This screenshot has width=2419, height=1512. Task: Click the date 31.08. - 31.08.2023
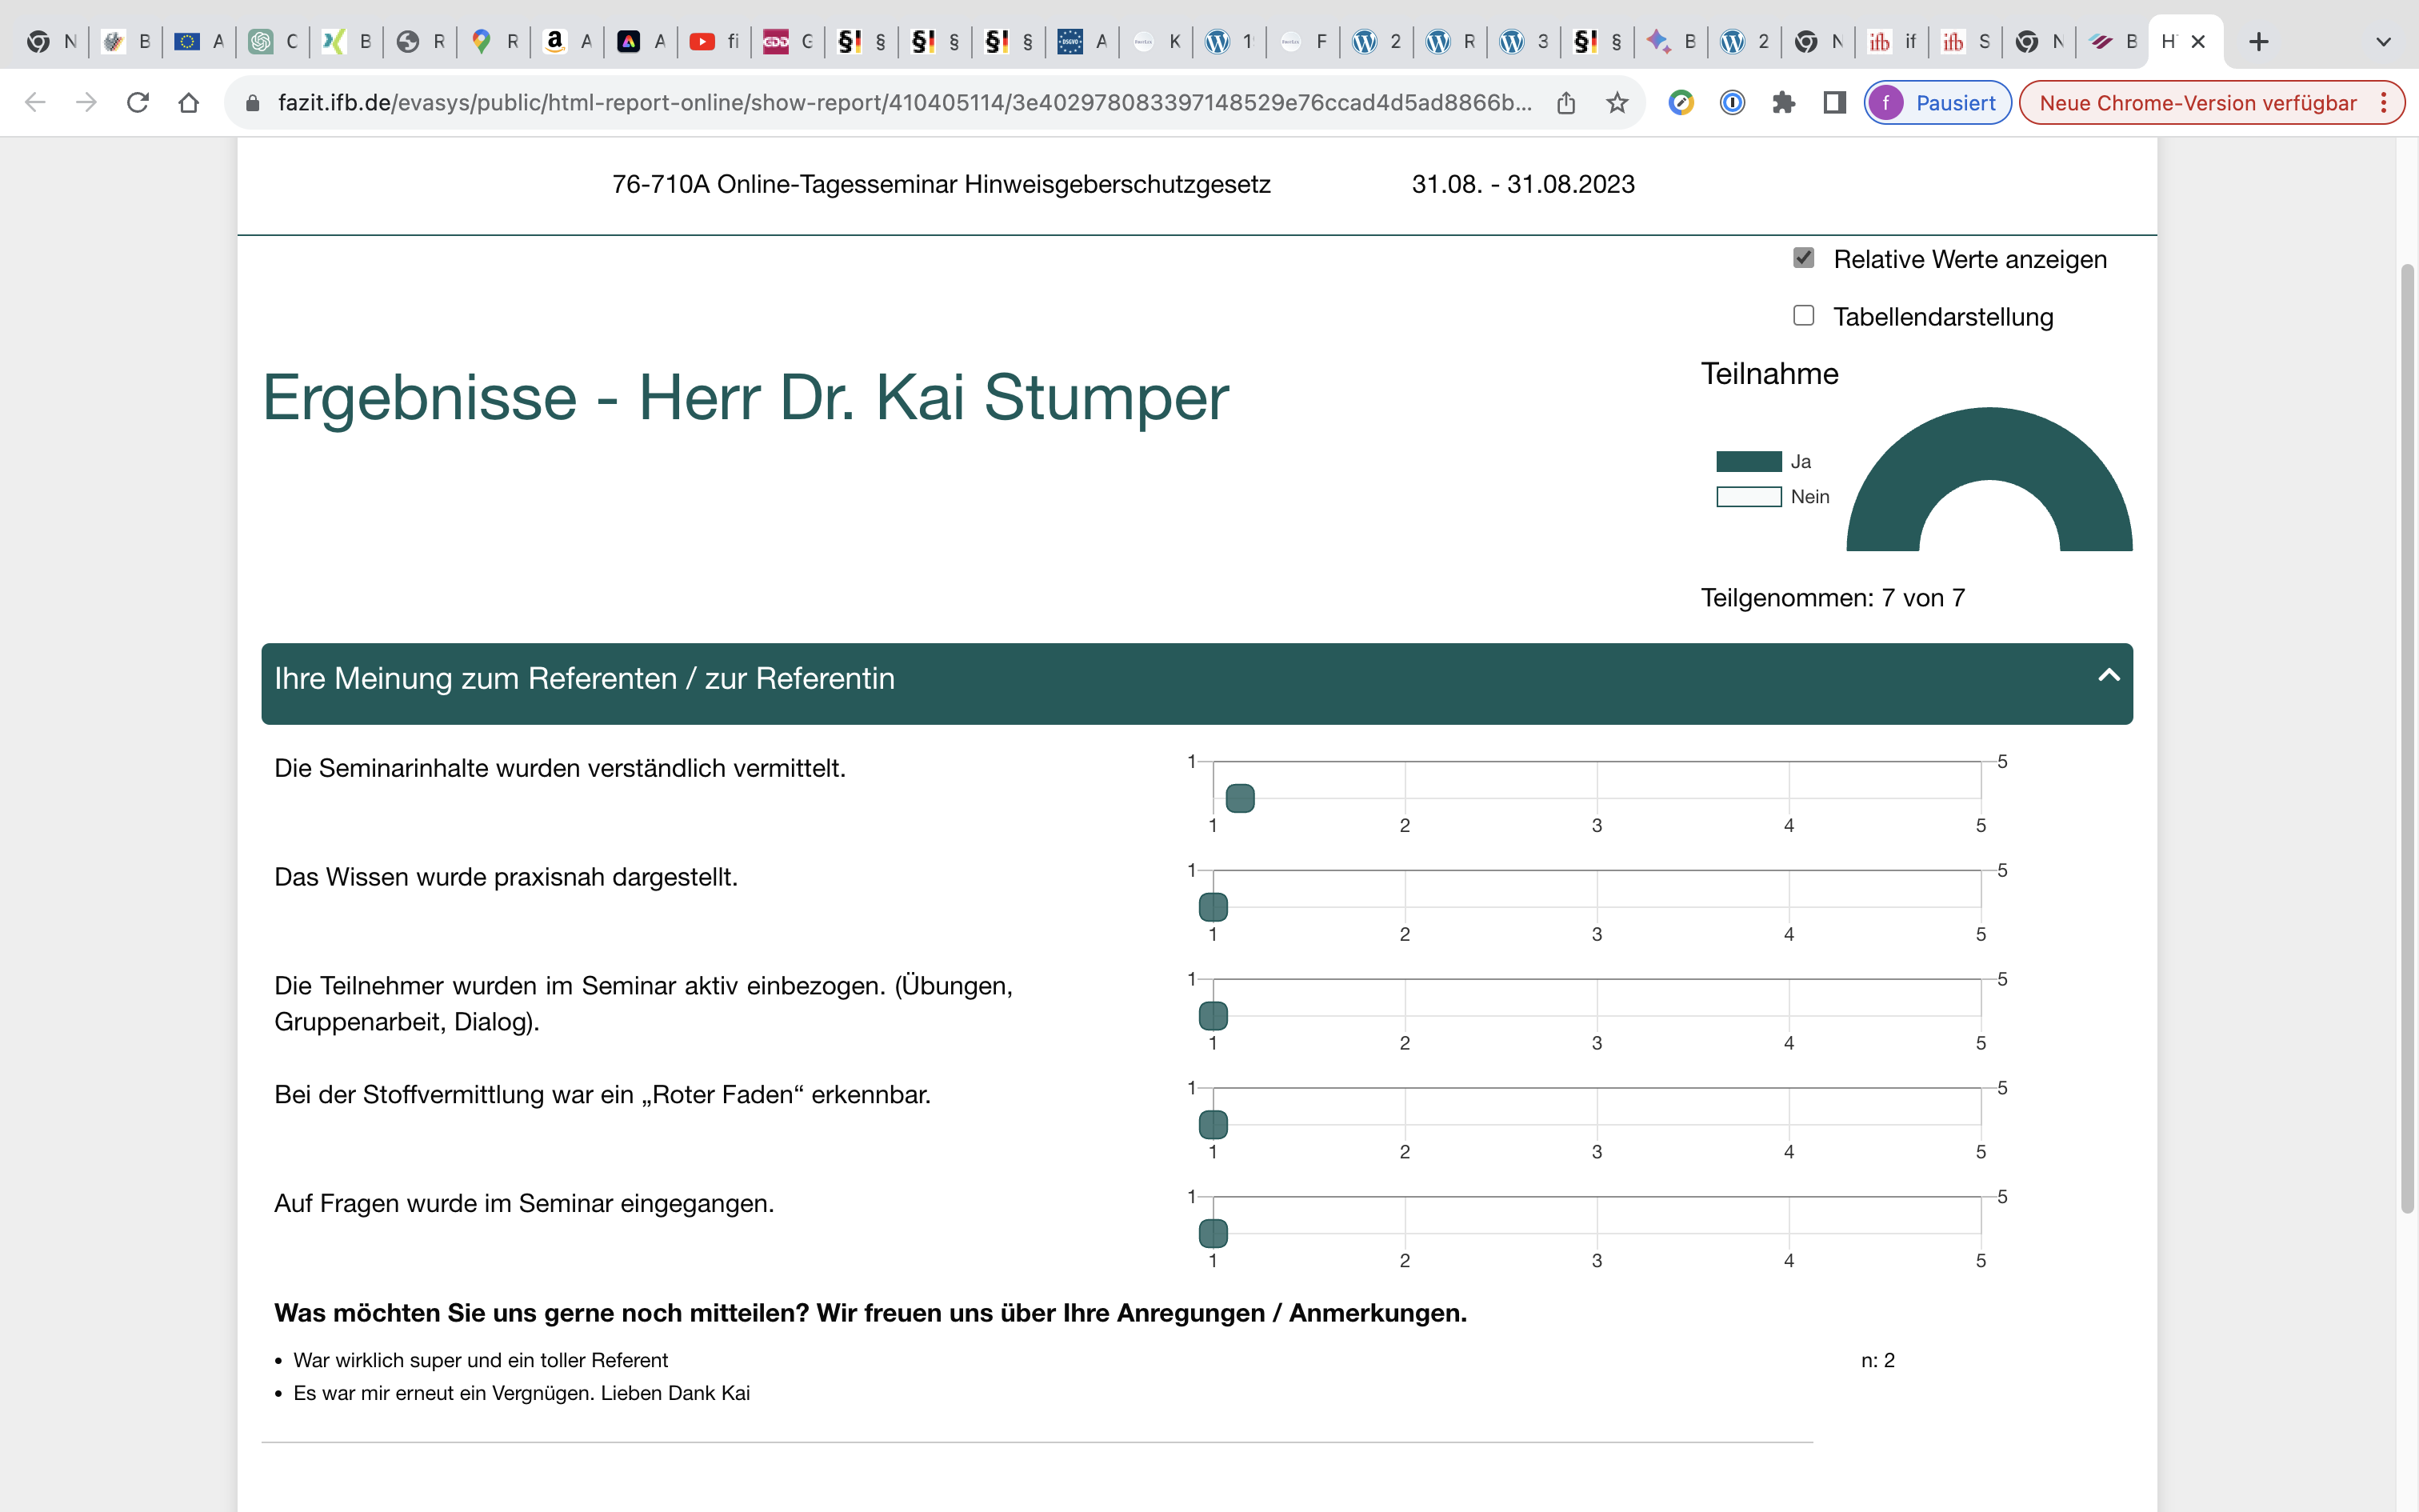pyautogui.click(x=1522, y=185)
